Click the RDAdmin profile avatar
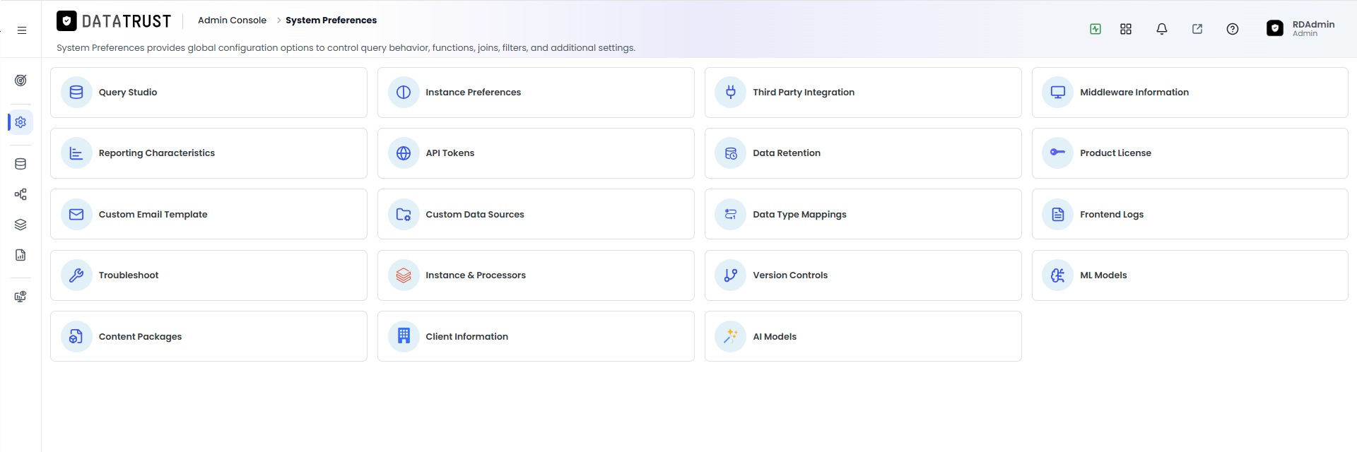This screenshot has height=452, width=1357. point(1275,28)
